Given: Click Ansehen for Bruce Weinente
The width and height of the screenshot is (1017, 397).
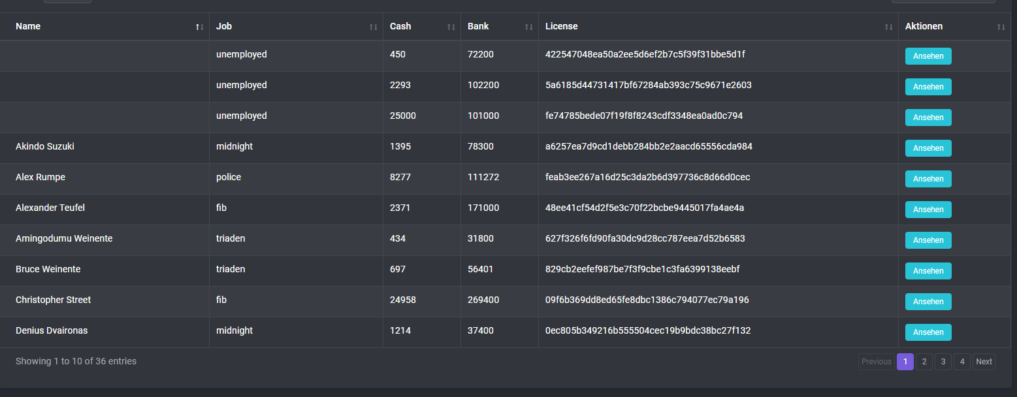Looking at the screenshot, I should [928, 271].
